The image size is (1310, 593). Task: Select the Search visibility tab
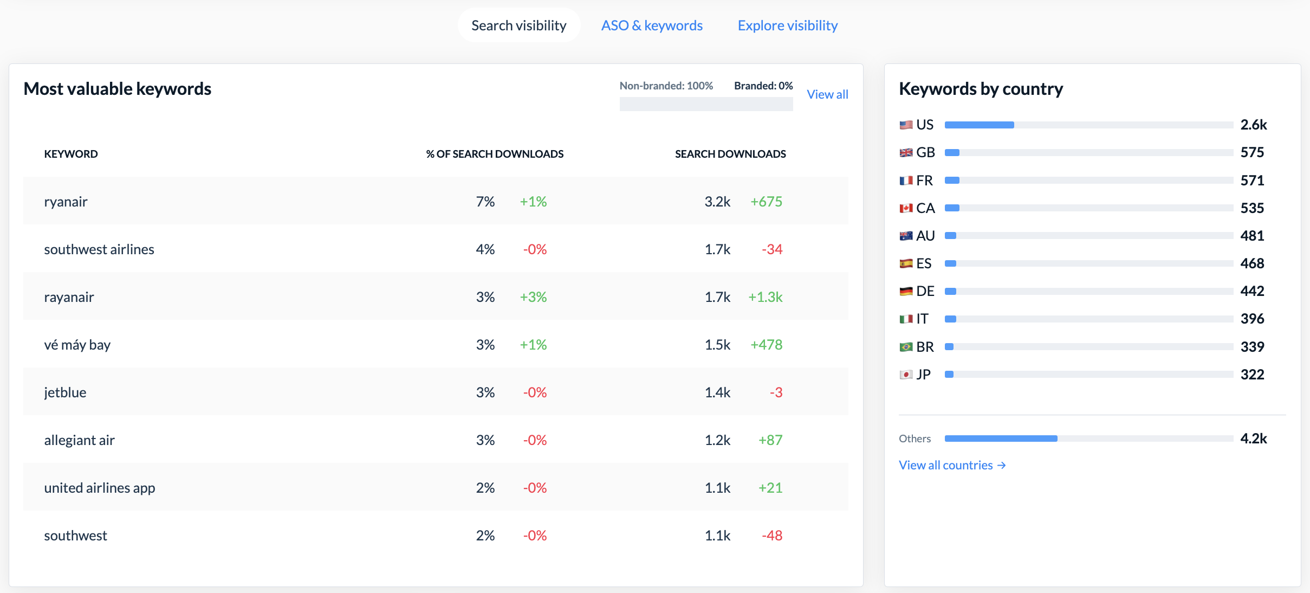(x=519, y=25)
